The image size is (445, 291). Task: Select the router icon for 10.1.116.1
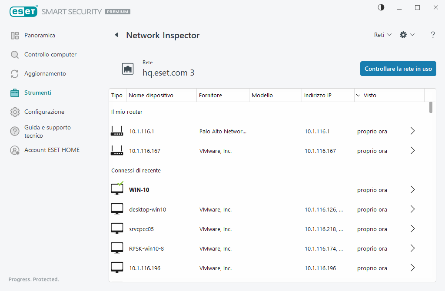tap(117, 131)
